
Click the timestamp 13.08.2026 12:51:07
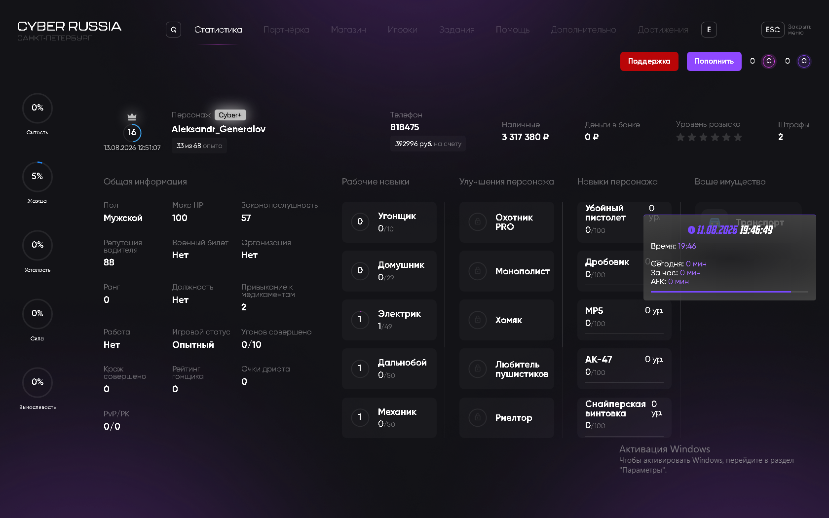coord(132,148)
